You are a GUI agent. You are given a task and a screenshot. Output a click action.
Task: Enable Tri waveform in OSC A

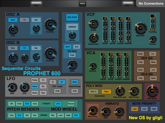coord(24,20)
